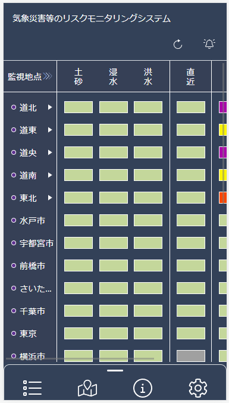The width and height of the screenshot is (229, 403).
Task: Click the horizontal scrollbar at bottom
Action: [x=80, y=358]
